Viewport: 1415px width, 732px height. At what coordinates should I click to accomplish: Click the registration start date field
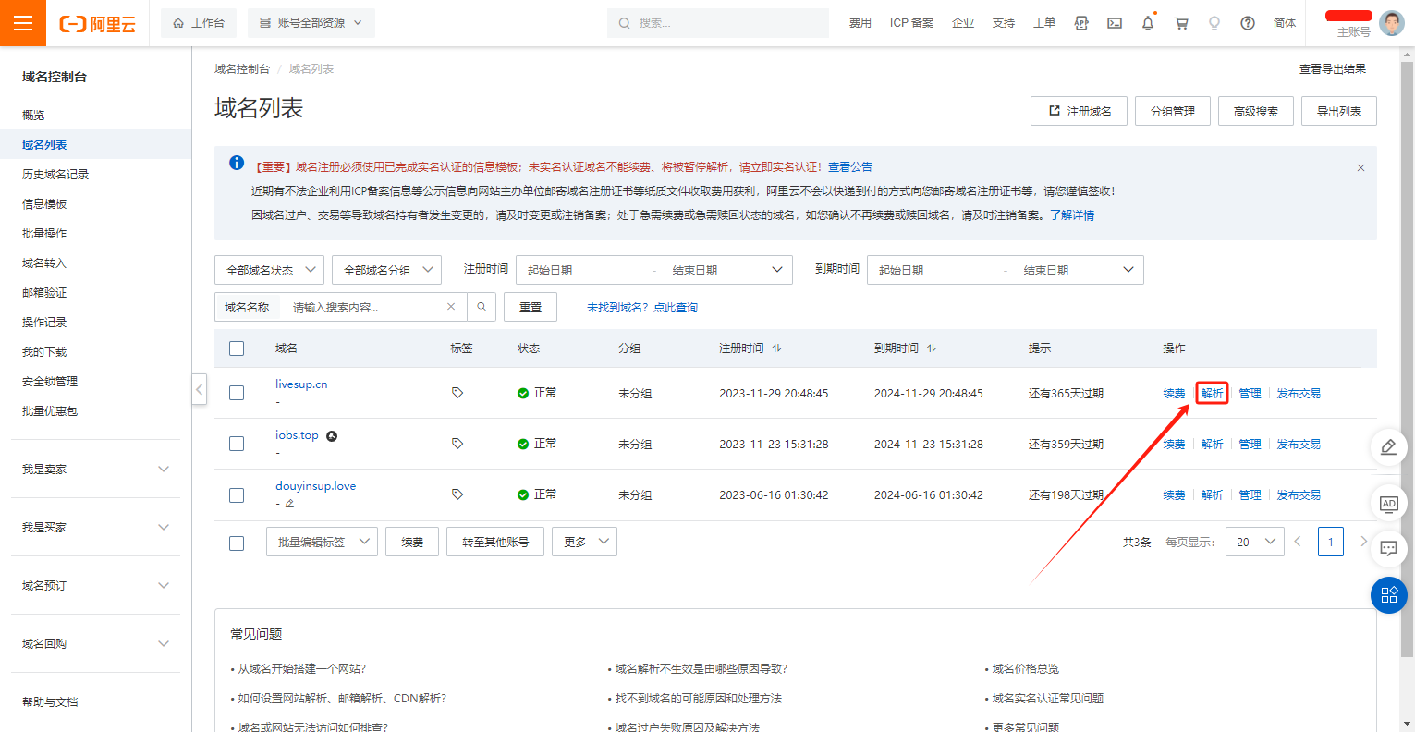[x=582, y=270]
